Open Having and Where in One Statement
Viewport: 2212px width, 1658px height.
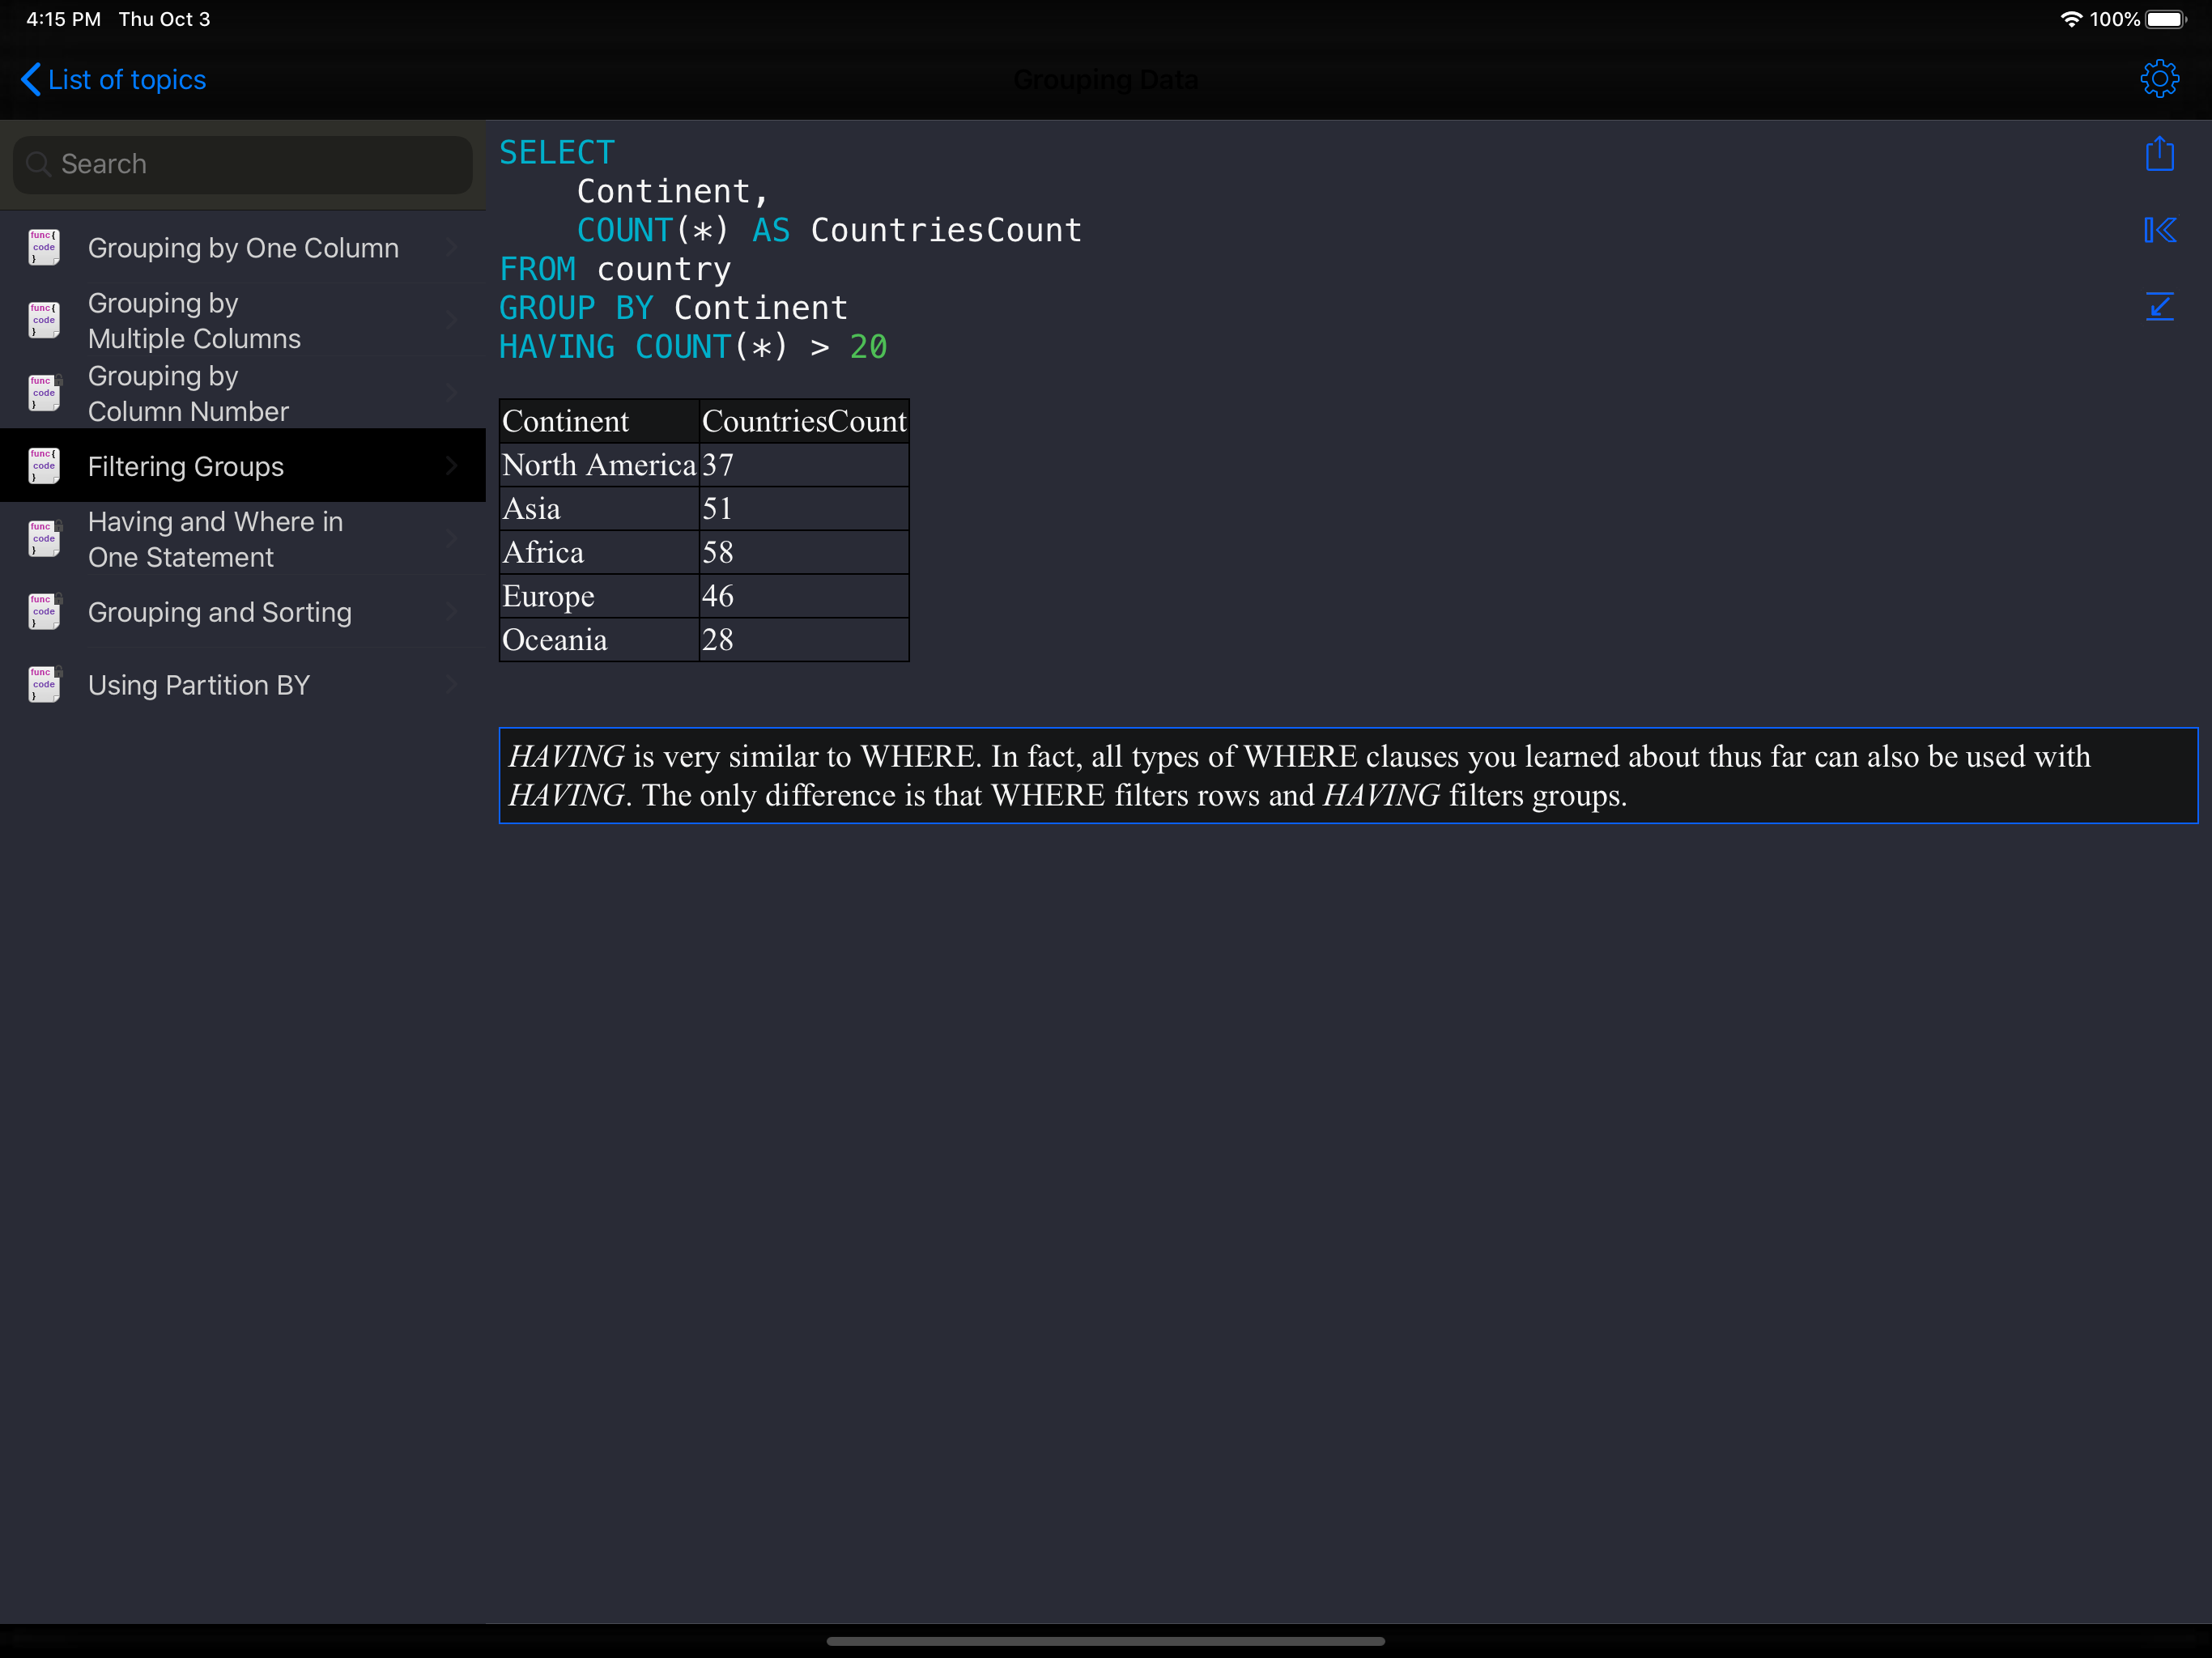[x=215, y=539]
